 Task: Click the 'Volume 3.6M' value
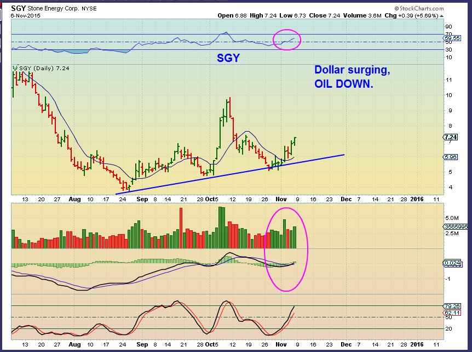click(x=362, y=16)
